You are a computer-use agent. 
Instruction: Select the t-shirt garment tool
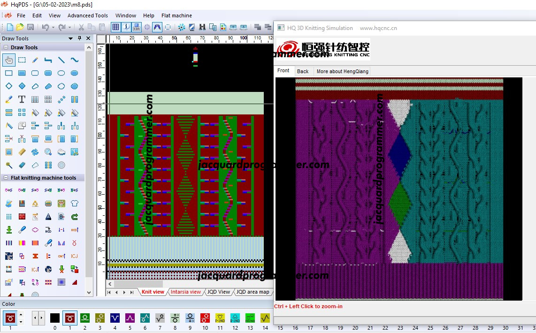coord(74,204)
